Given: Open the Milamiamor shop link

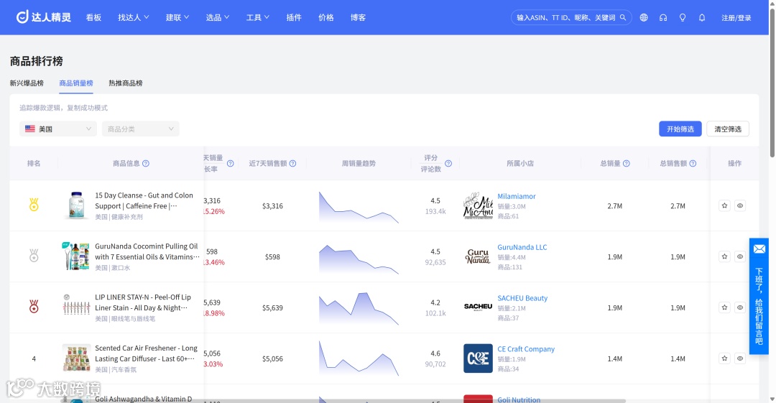Looking at the screenshot, I should [516, 196].
